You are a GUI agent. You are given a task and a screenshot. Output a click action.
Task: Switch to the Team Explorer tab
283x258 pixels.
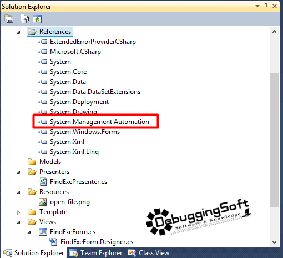96,253
